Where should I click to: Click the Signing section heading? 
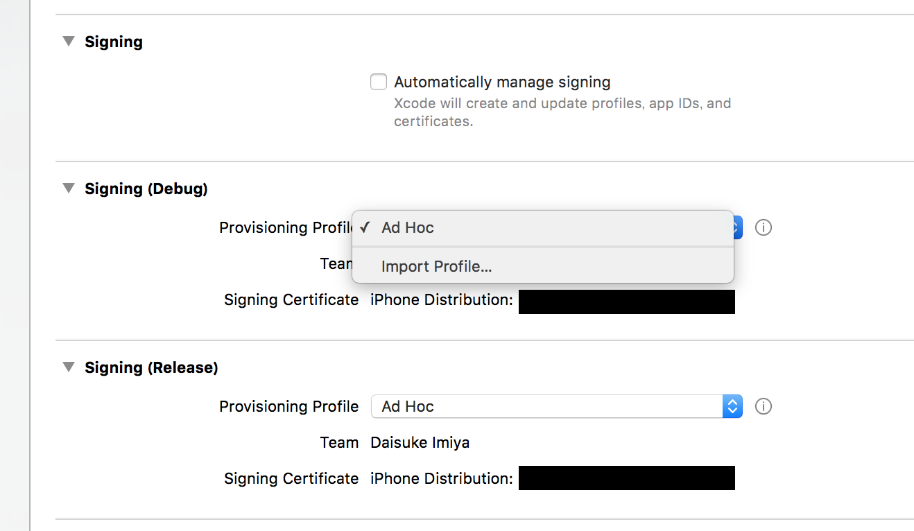[x=114, y=42]
